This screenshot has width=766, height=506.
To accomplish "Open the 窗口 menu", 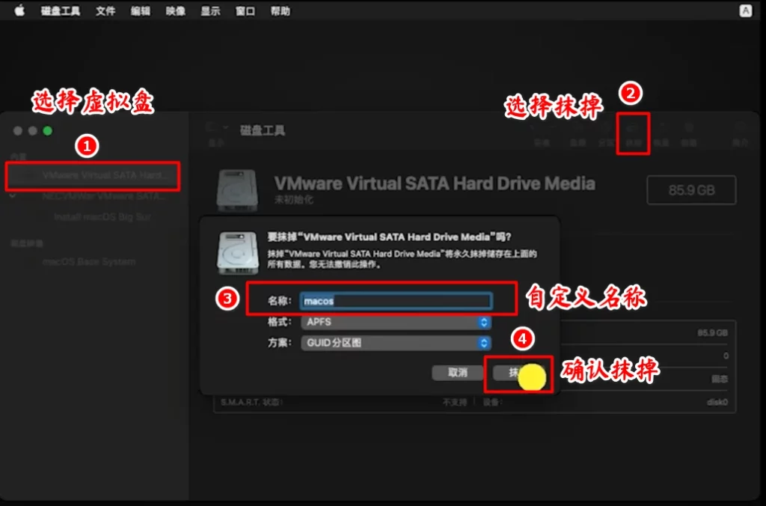I will point(245,10).
